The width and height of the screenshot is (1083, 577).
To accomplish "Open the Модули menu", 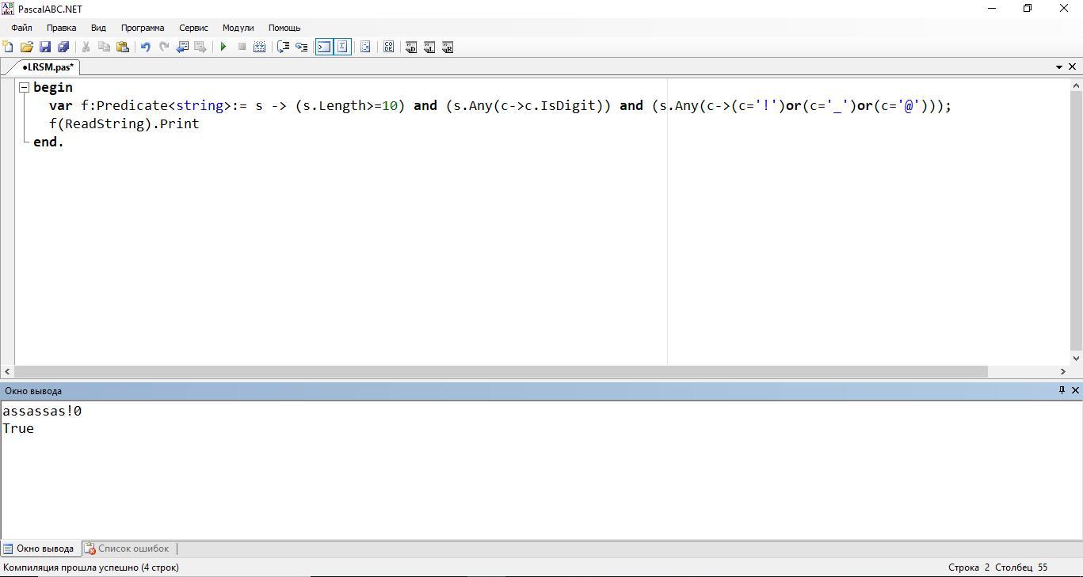I will [x=238, y=28].
